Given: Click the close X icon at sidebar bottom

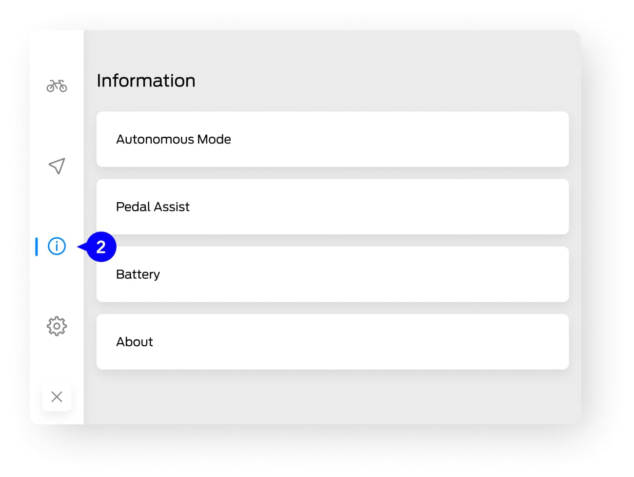Looking at the screenshot, I should coord(57,396).
